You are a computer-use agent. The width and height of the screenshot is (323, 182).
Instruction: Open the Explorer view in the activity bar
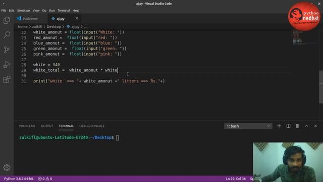tap(7, 20)
